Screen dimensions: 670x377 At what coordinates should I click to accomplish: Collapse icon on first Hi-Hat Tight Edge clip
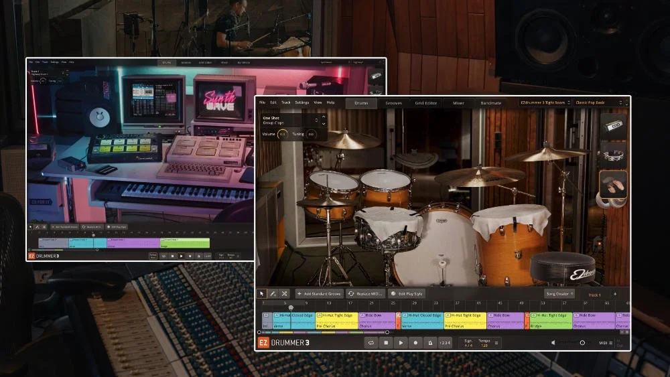pos(319,315)
